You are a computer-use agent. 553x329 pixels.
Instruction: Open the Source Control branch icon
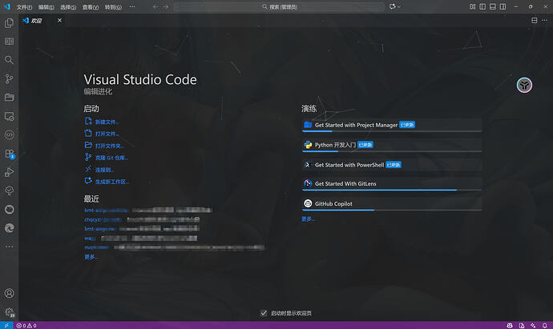(x=9, y=78)
